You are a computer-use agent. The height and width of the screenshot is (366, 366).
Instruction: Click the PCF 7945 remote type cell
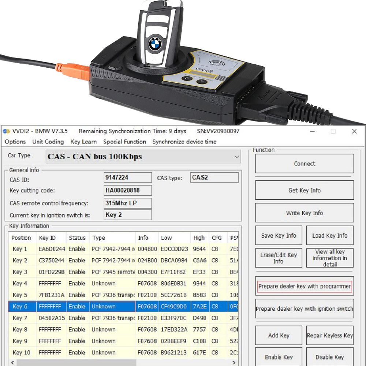[113, 272]
